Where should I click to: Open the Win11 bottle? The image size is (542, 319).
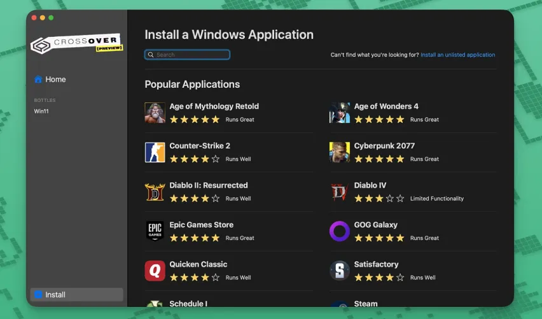pyautogui.click(x=41, y=111)
